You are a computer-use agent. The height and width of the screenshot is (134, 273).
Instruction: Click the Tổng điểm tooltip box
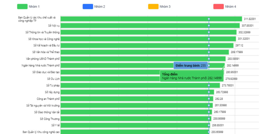[192, 76]
